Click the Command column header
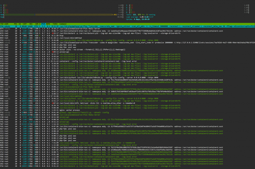 tap(63, 24)
